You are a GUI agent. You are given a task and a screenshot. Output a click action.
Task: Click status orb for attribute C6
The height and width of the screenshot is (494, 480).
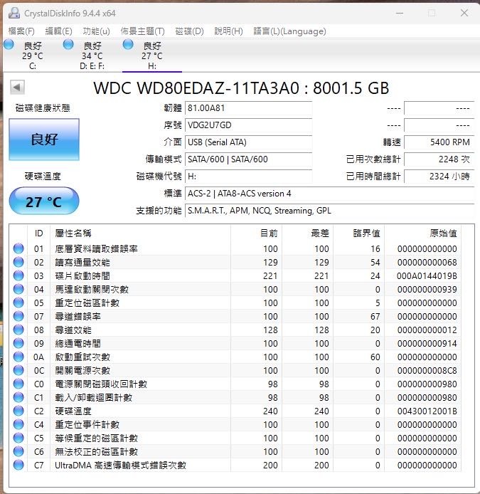point(18,452)
